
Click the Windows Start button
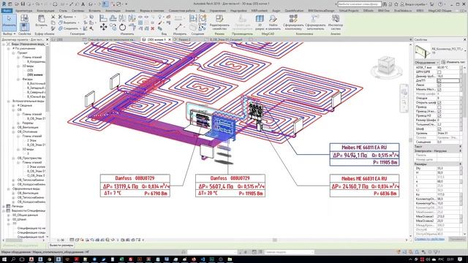4,259
